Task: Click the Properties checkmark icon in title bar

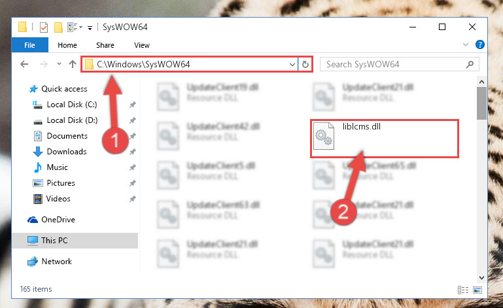Action: (44, 27)
